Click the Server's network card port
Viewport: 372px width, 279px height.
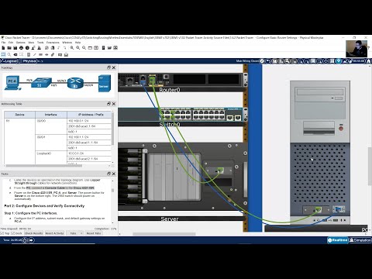pyautogui.click(x=220, y=170)
